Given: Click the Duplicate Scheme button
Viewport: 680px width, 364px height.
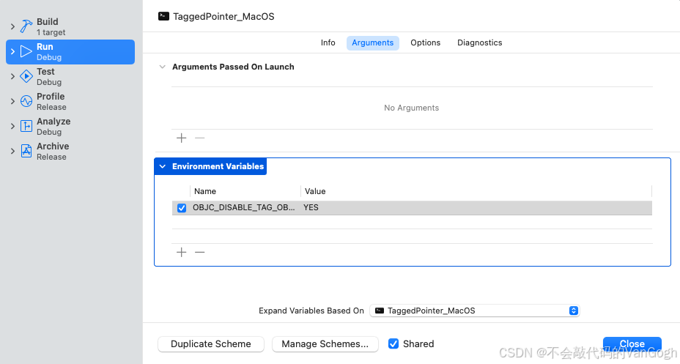Looking at the screenshot, I should 211,343.
